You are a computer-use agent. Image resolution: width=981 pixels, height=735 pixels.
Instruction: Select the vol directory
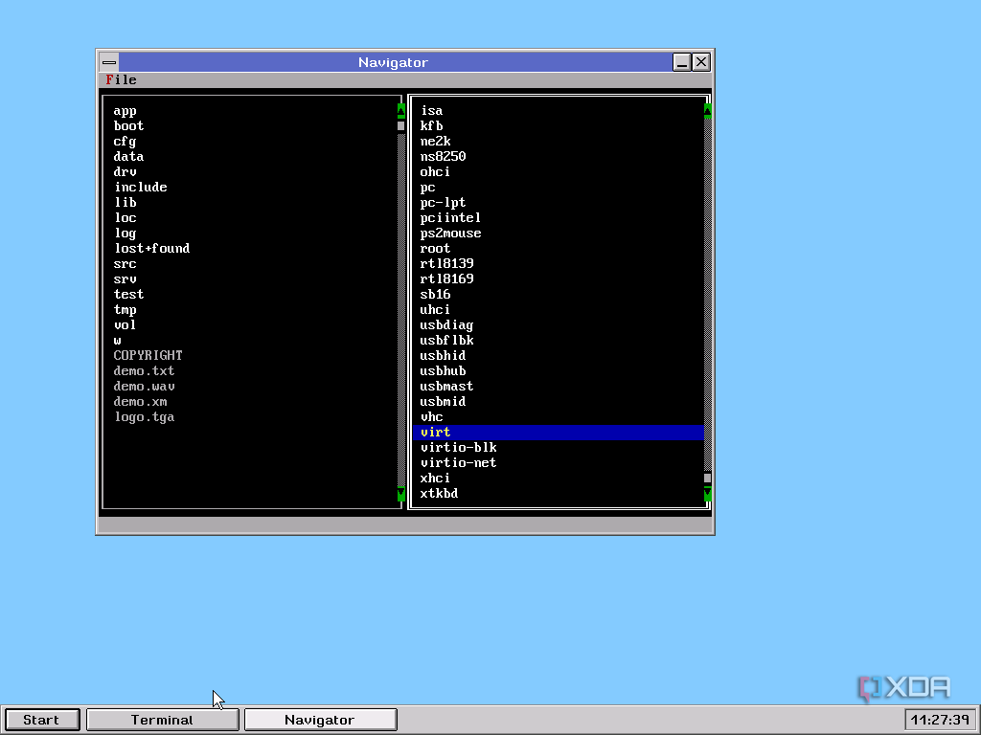(x=125, y=325)
